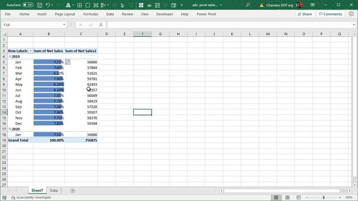Open the Name Box dropdown arrow
The image size is (358, 201).
(64, 25)
